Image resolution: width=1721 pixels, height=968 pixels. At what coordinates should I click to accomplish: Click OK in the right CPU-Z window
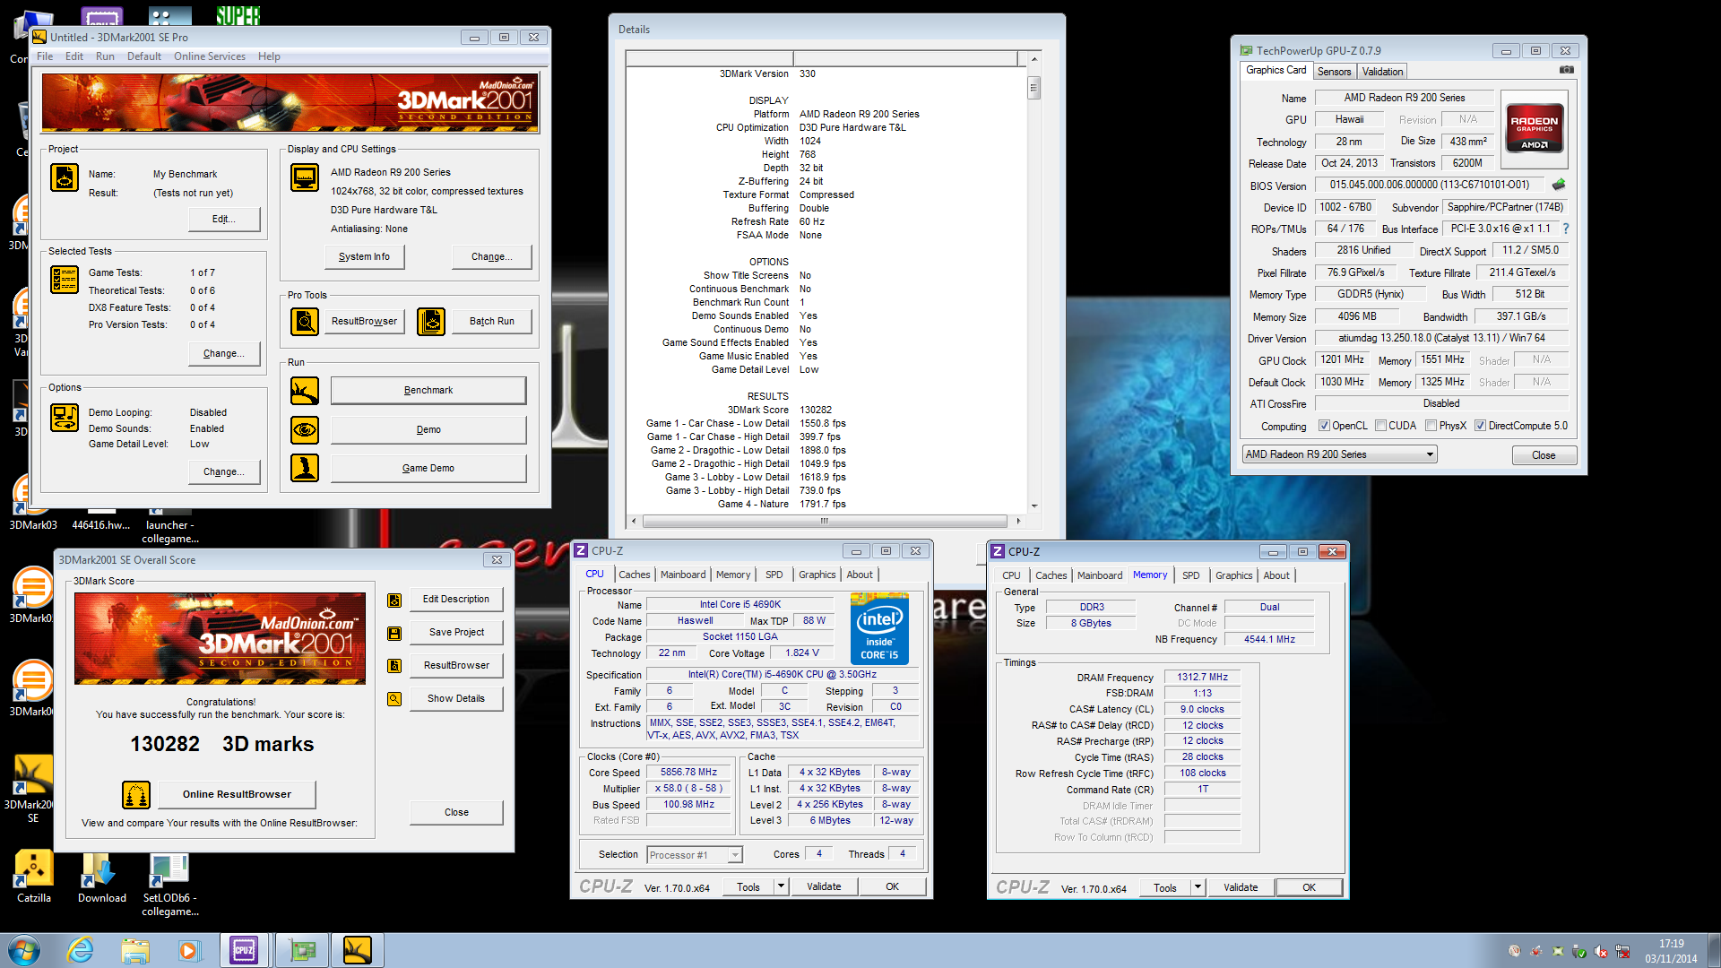[1309, 887]
